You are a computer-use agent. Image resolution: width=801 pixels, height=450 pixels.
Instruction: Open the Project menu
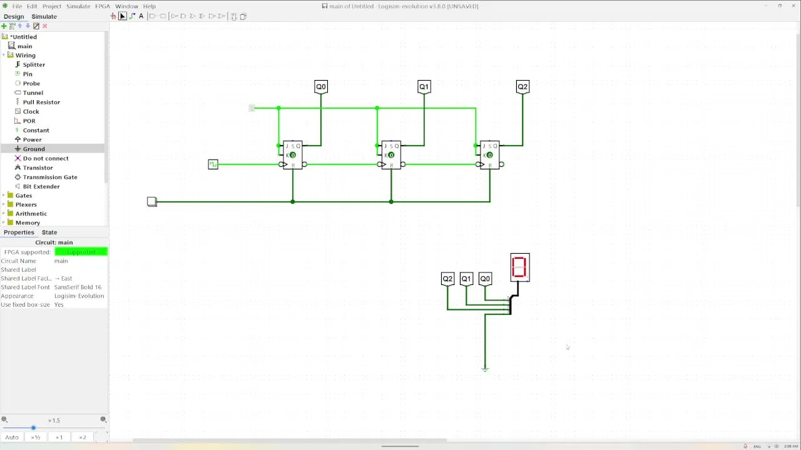click(51, 6)
